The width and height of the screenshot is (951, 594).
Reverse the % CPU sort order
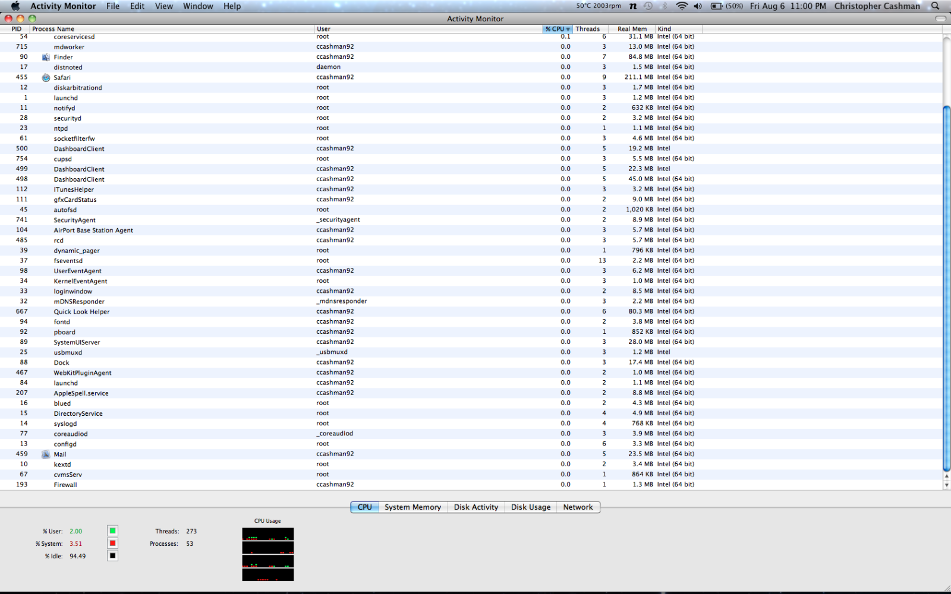tap(558, 29)
